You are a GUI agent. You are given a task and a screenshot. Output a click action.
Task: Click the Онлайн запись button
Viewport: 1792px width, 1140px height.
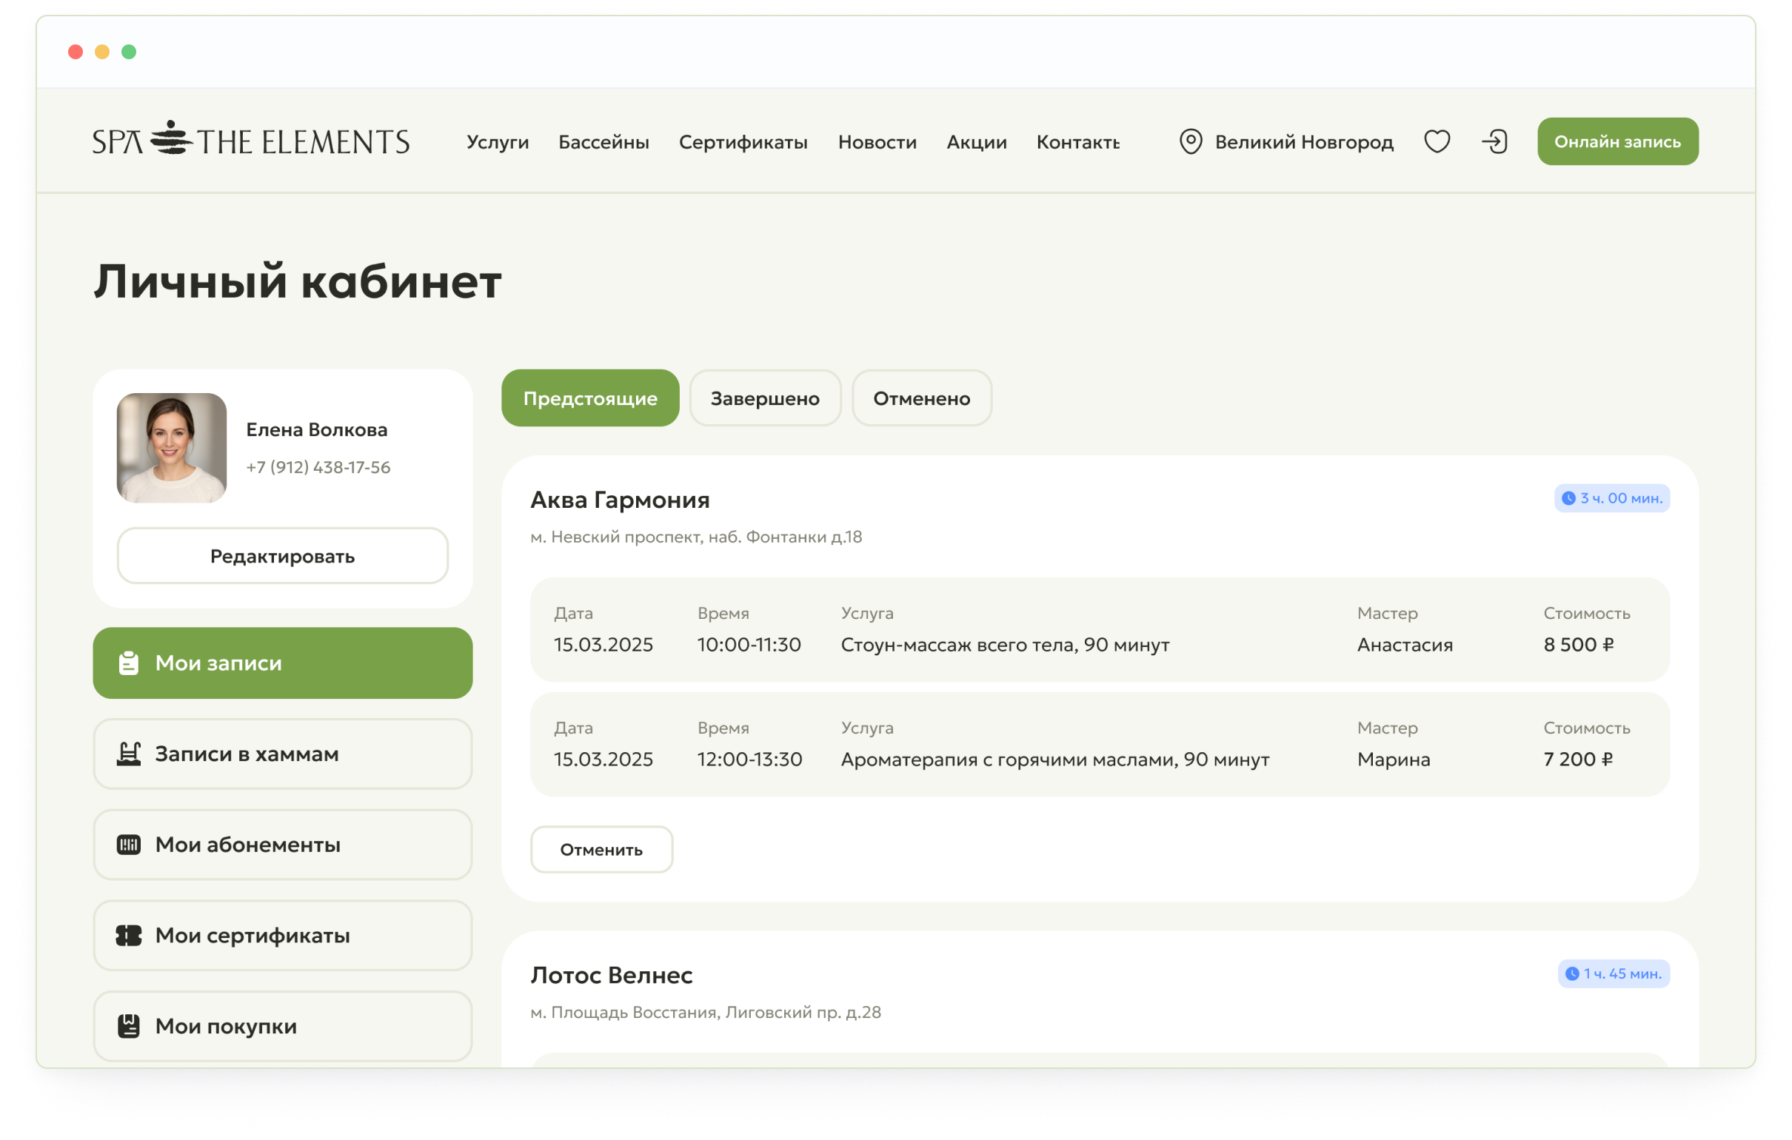click(1617, 141)
